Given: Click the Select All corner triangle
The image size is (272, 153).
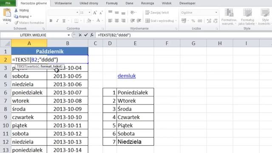Looking at the screenshot, I should [7, 43].
